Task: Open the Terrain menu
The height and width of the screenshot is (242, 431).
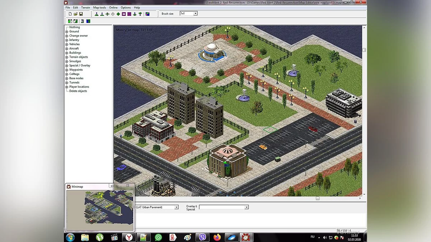Action: pos(85,8)
